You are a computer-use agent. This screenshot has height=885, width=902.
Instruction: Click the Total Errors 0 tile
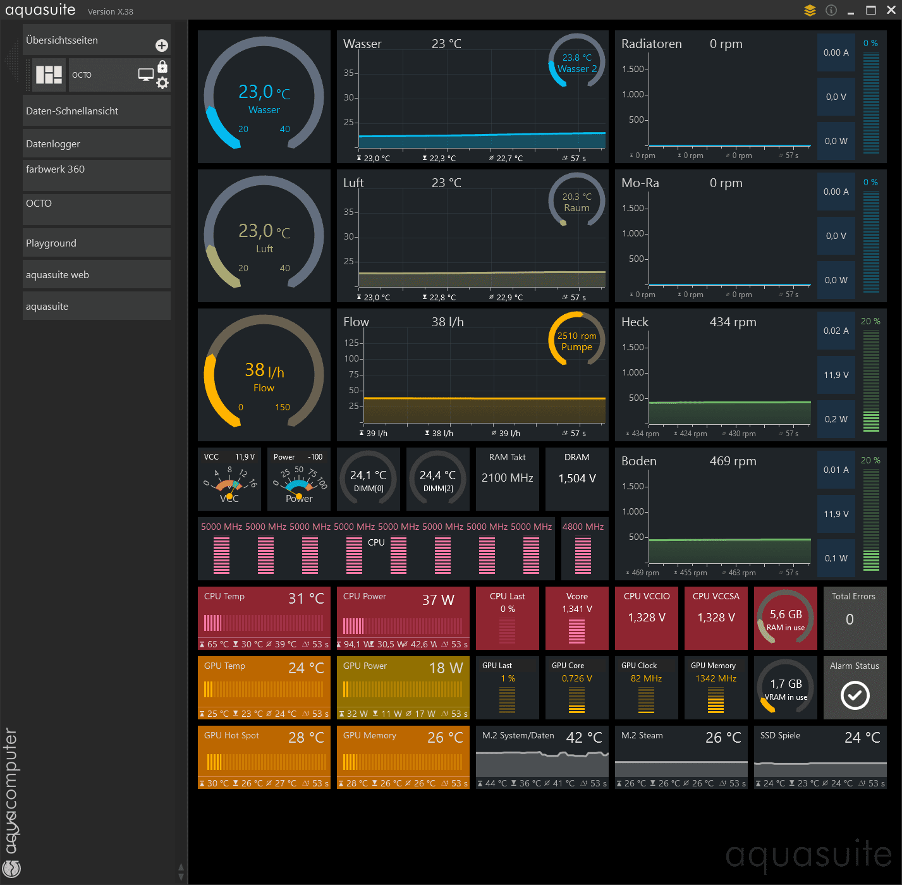coord(855,618)
